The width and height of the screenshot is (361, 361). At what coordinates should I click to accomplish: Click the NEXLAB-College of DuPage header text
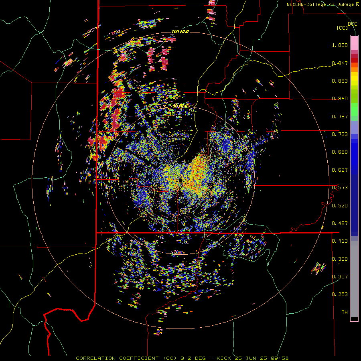[x=322, y=4]
